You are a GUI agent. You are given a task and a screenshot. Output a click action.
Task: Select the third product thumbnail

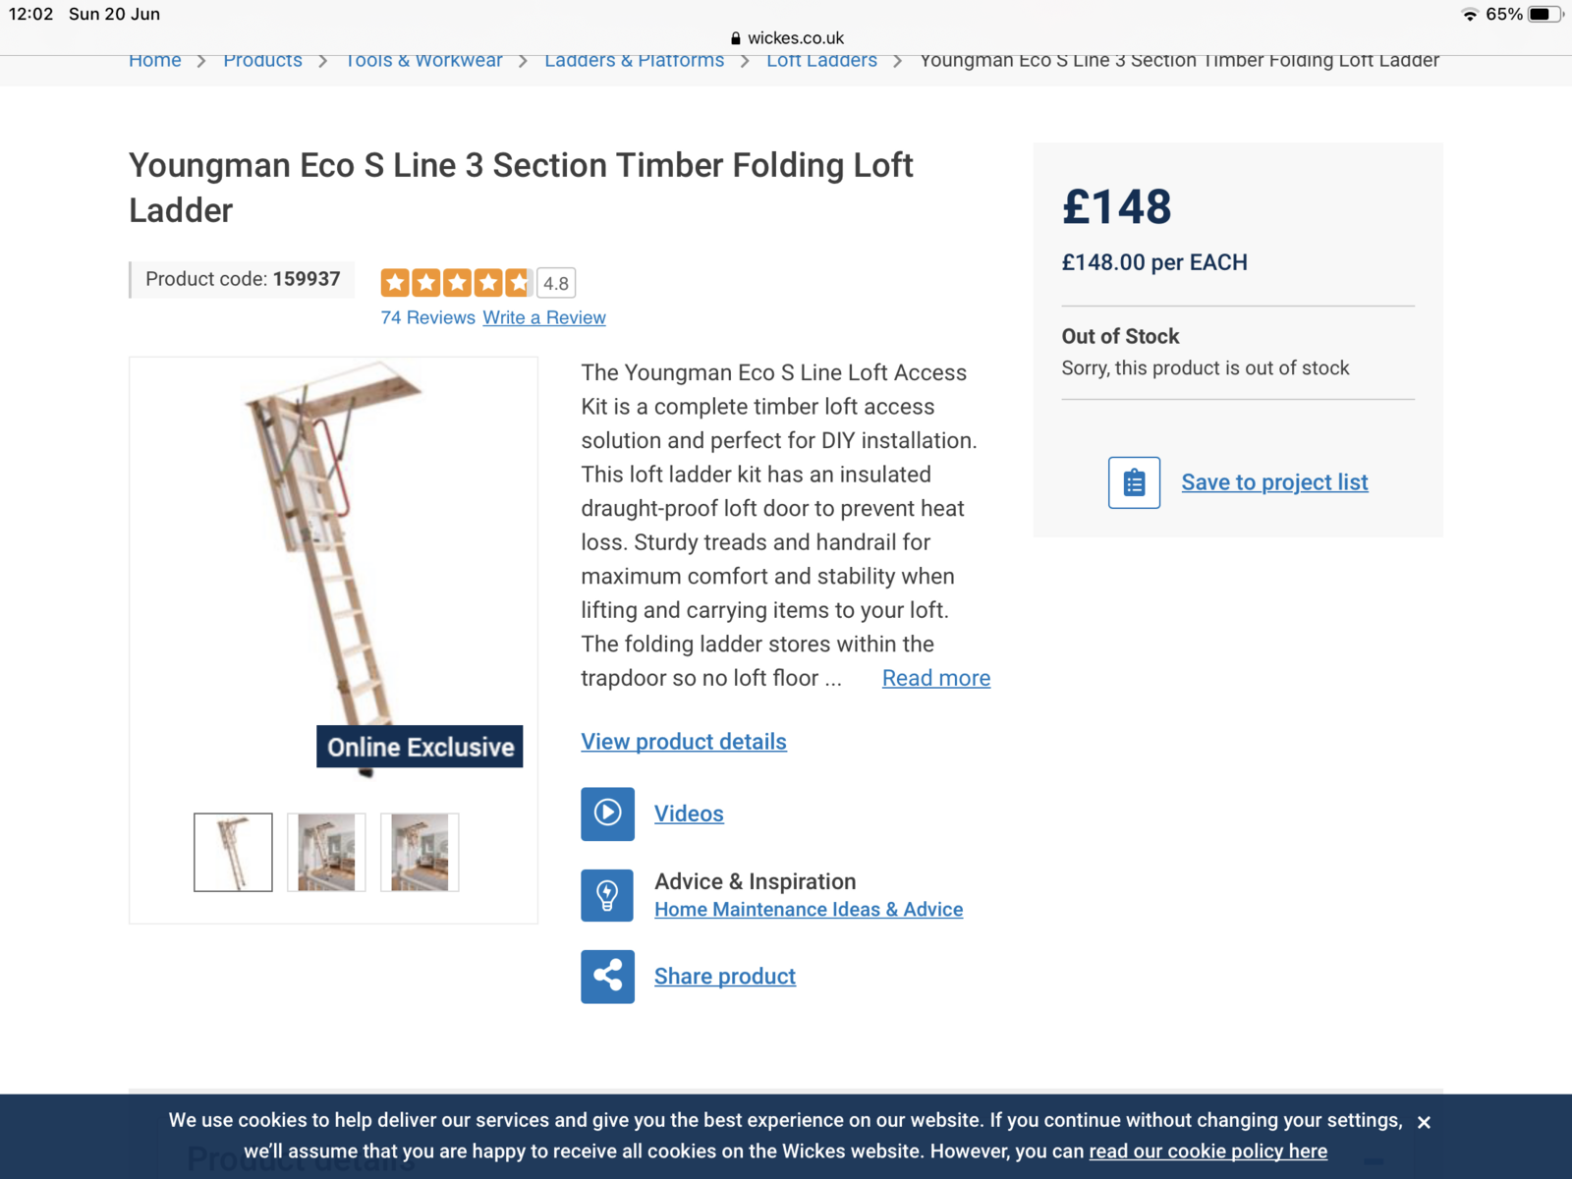pos(420,852)
